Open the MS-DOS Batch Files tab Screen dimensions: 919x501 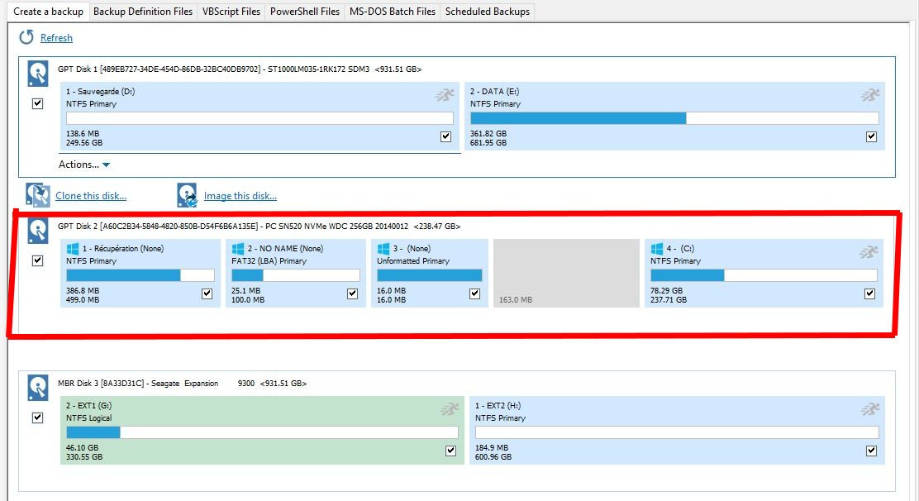[x=392, y=12]
